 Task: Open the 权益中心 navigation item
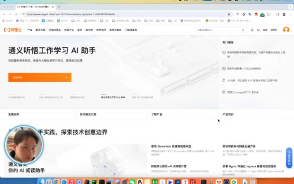(69, 30)
